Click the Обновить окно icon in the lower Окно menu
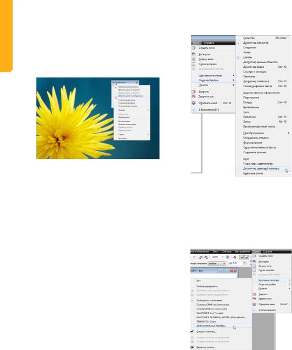The width and height of the screenshot is (292, 350). pos(254,304)
